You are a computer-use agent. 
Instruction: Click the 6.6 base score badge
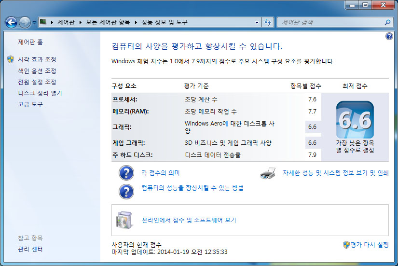click(x=355, y=120)
